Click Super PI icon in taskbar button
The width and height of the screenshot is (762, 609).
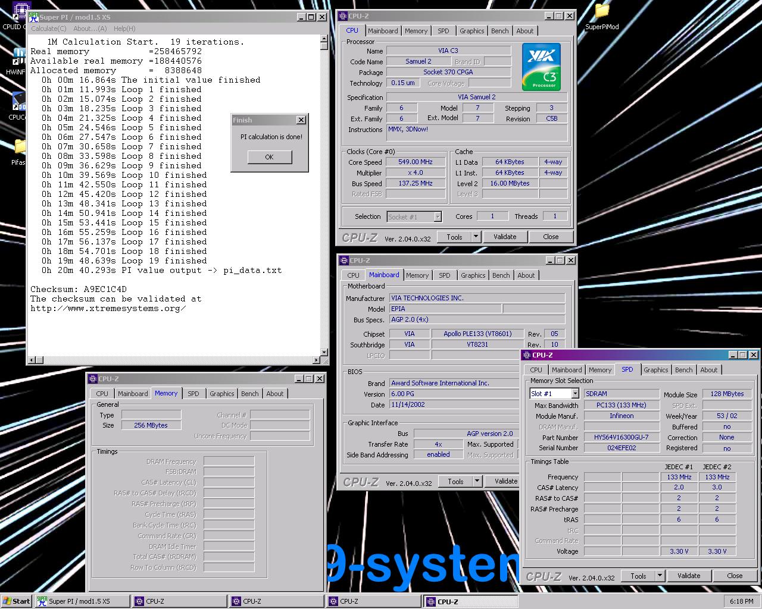[x=42, y=601]
